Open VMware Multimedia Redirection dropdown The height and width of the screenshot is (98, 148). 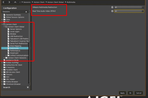pyautogui.click(x=129, y=7)
